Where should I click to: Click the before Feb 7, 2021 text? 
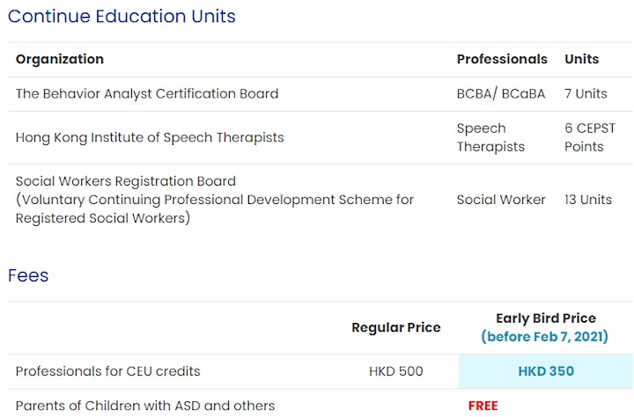(544, 337)
